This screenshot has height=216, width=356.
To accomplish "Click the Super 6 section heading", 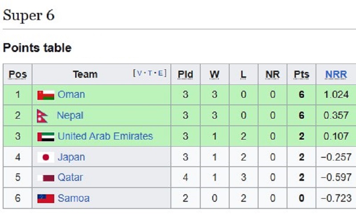I will [x=28, y=16].
